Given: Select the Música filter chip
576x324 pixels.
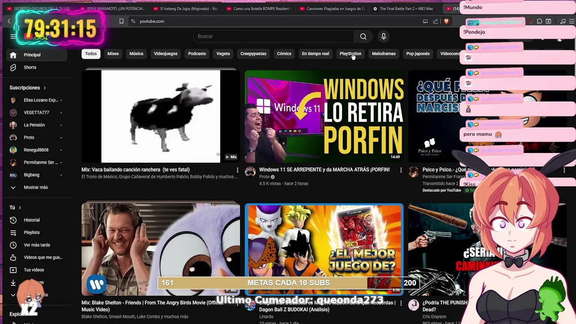Looking at the screenshot, I should pos(136,54).
